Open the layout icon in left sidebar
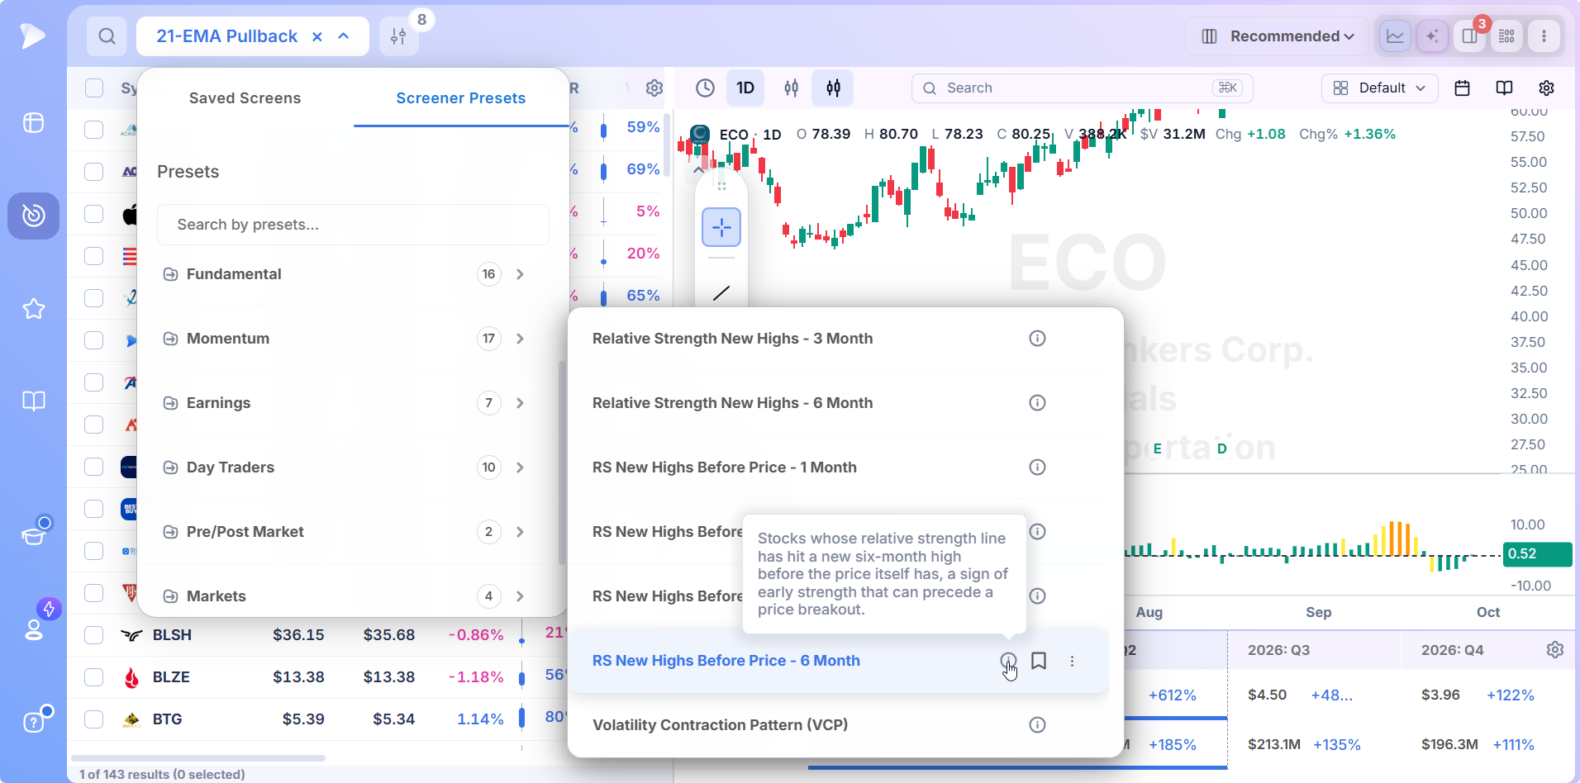The width and height of the screenshot is (1580, 783). point(33,123)
